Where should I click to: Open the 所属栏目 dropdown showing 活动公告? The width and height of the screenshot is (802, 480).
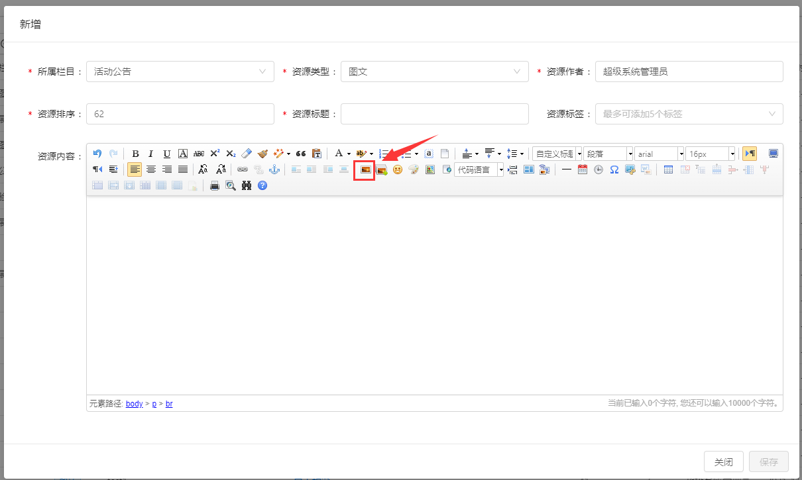[x=180, y=72]
